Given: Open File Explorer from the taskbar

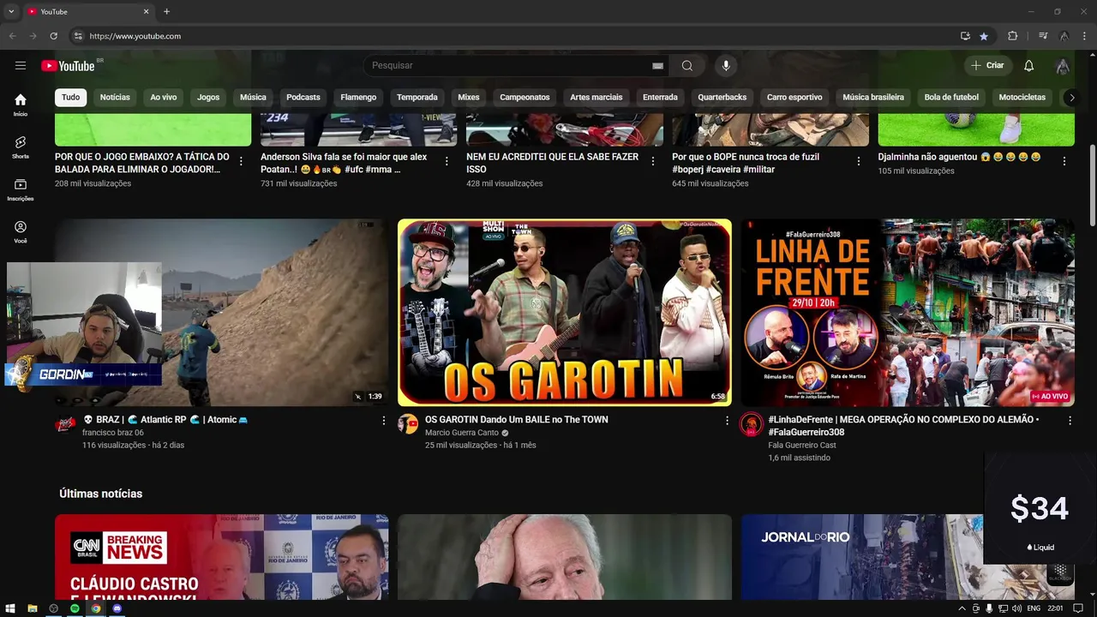Looking at the screenshot, I should click(x=32, y=608).
